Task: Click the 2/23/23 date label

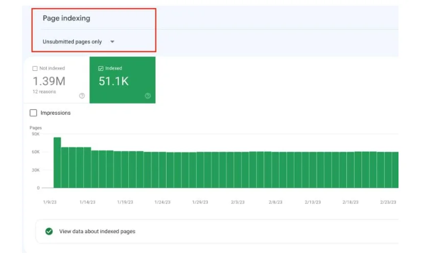Action: (388, 202)
